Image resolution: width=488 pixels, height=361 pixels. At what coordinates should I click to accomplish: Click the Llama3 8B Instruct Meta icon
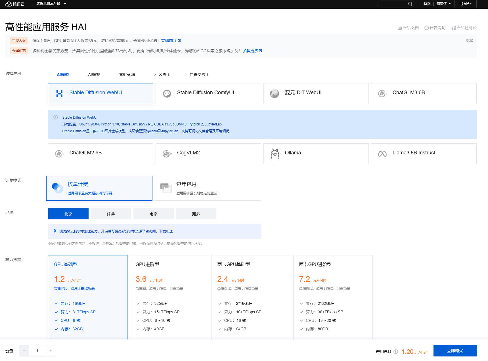point(382,154)
